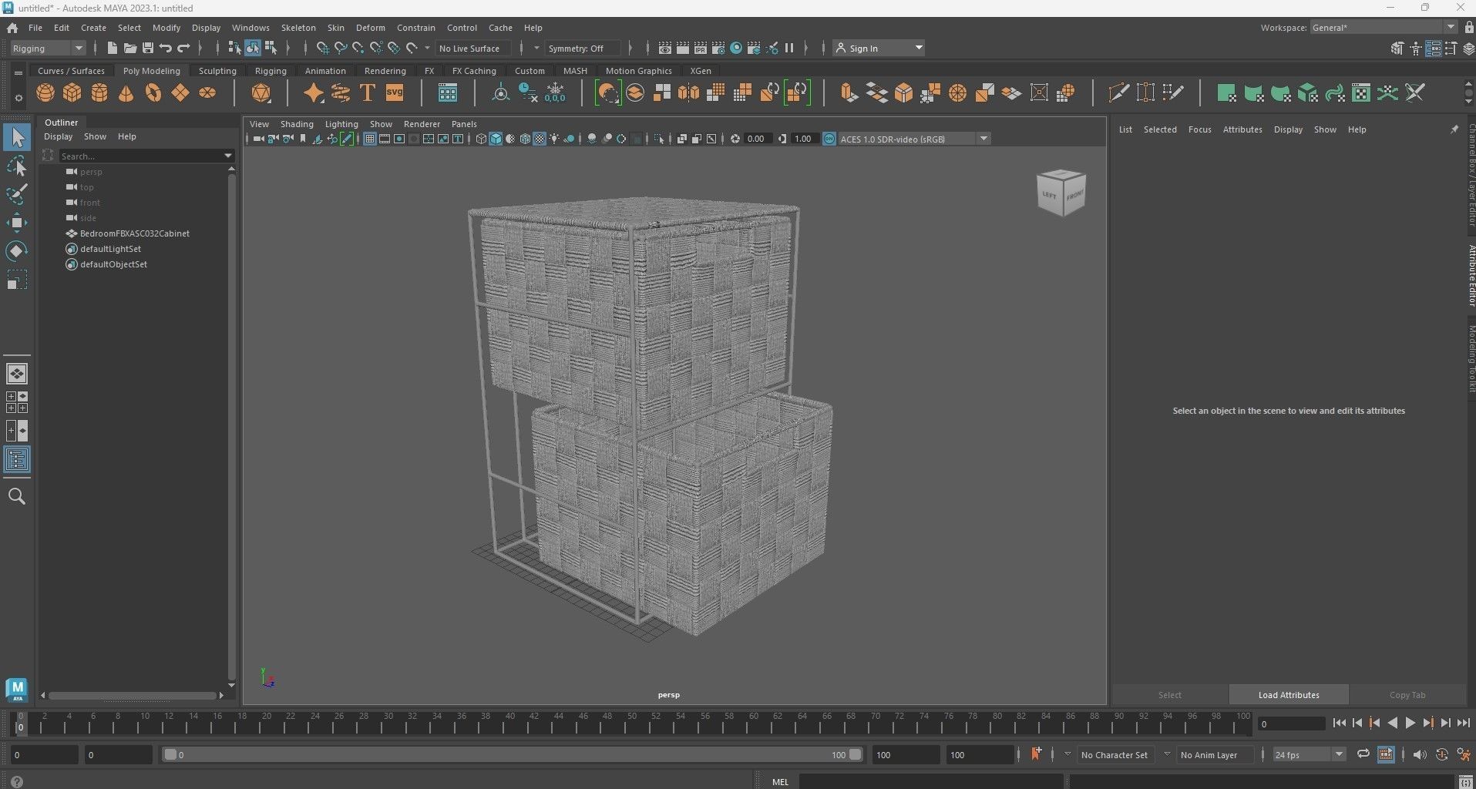
Task: Switch to the Sculpting shelf tab
Action: tap(217, 71)
